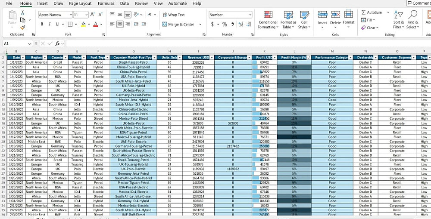Screen dimensions: 431x219
Task: Open the Date column filter dropdown
Action: 23,57
